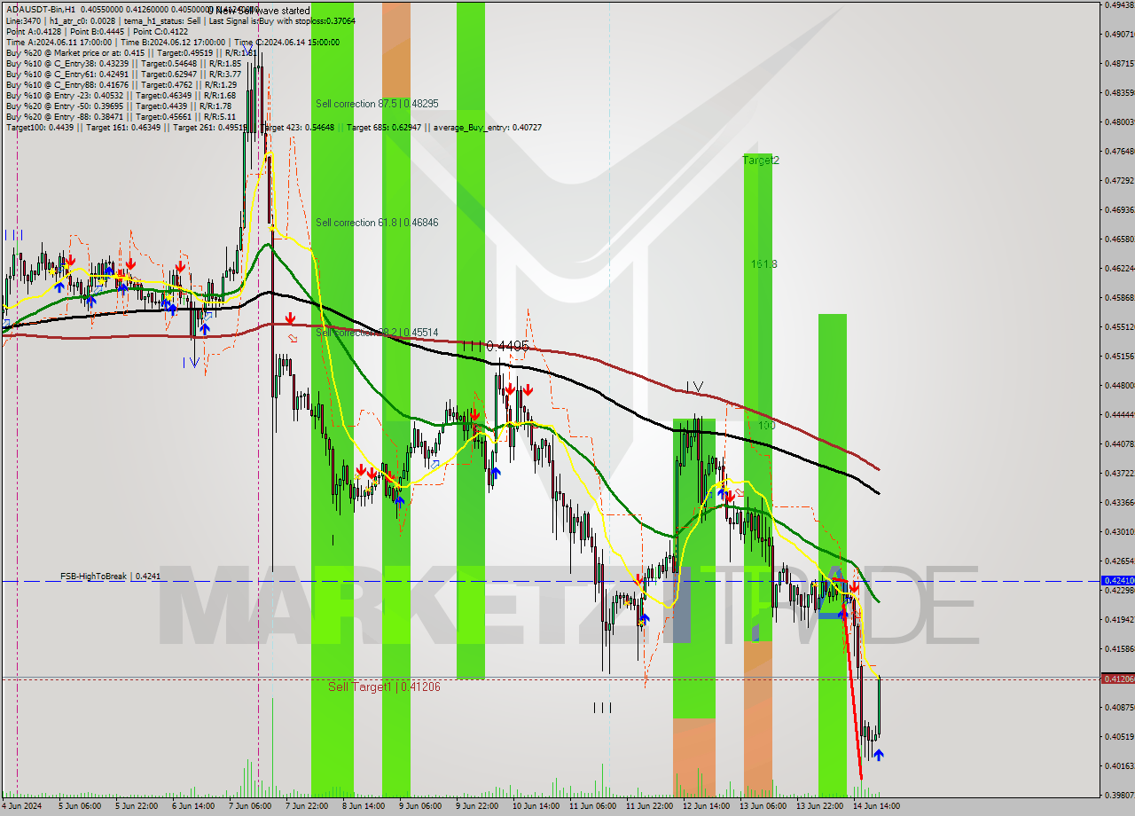Click '5 Jun 22:00' on time axis
The image size is (1135, 816).
point(135,806)
